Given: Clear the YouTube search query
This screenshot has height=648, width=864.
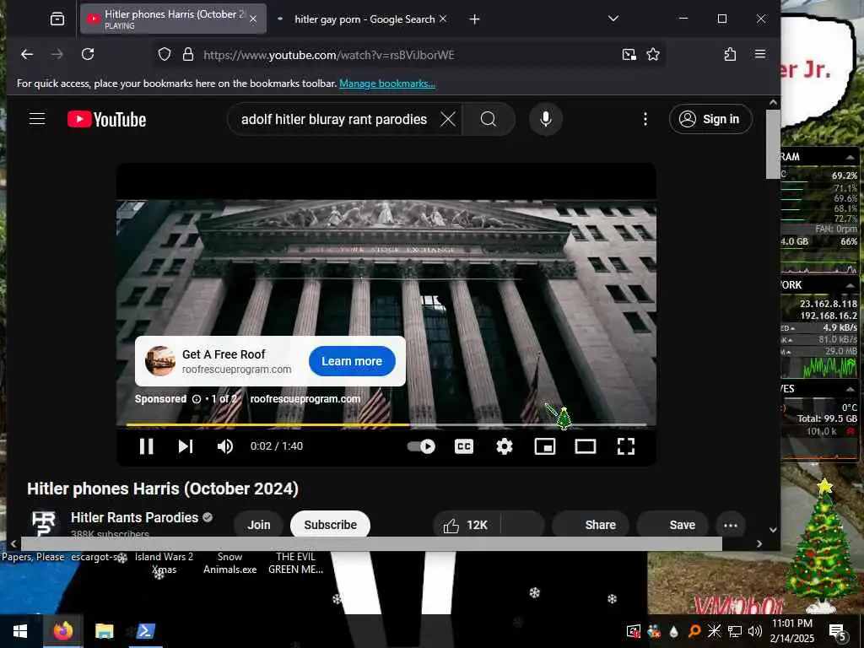Looking at the screenshot, I should pyautogui.click(x=448, y=119).
